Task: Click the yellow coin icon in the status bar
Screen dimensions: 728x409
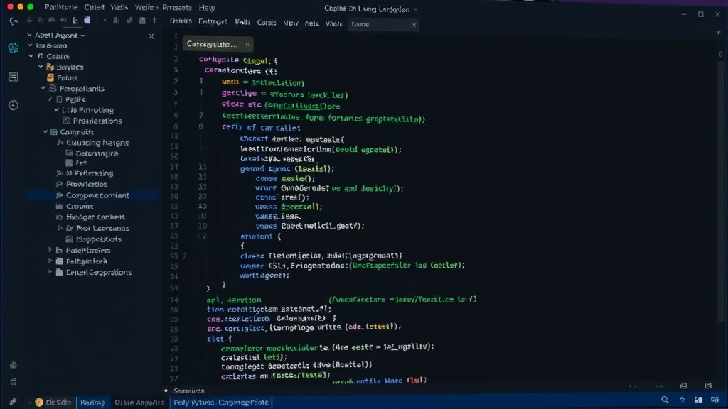Action: click(x=39, y=402)
